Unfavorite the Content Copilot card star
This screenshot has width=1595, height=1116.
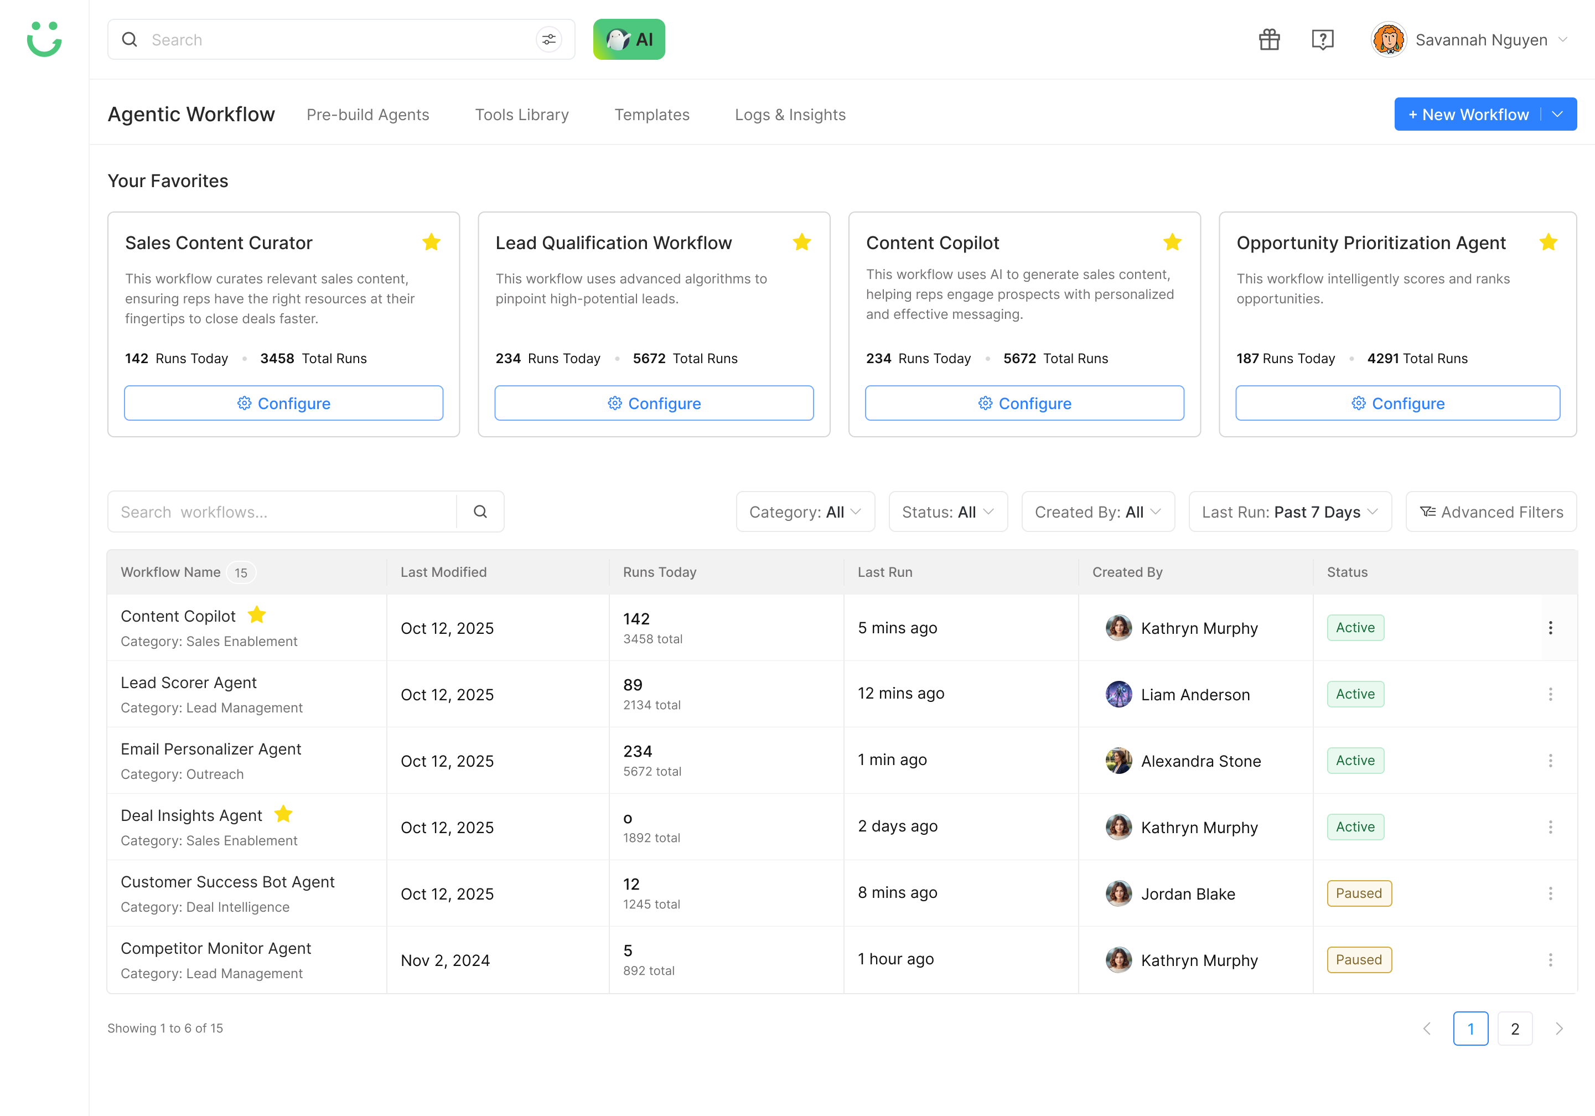pyautogui.click(x=1172, y=242)
